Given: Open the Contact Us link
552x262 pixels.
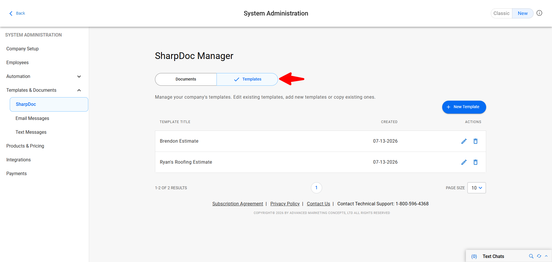Looking at the screenshot, I should click(x=318, y=204).
